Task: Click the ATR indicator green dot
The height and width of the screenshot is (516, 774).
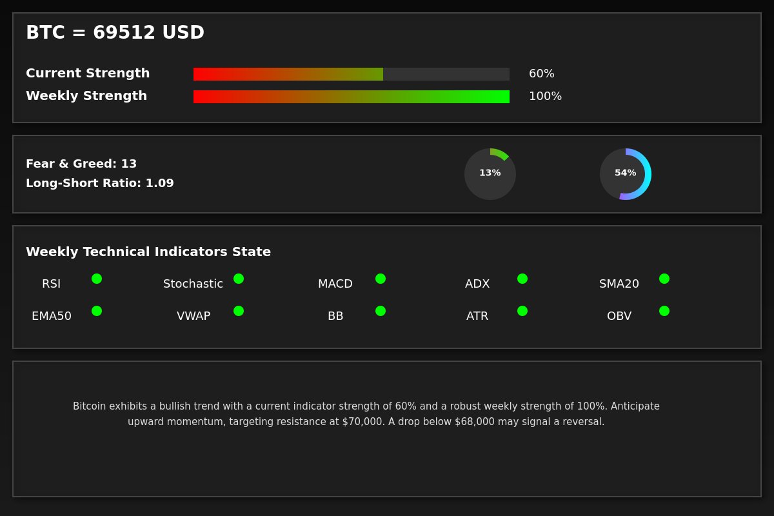Action: (522, 311)
